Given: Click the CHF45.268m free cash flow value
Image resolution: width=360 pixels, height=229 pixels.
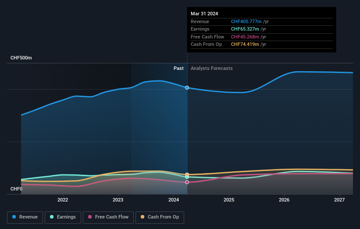Looking at the screenshot, I should [x=245, y=37].
